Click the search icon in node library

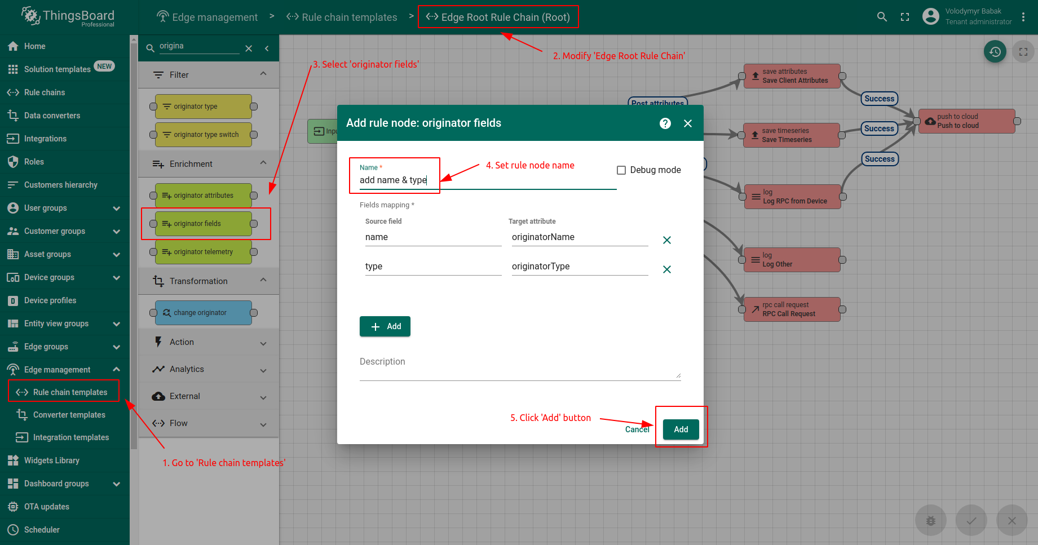[x=151, y=48]
